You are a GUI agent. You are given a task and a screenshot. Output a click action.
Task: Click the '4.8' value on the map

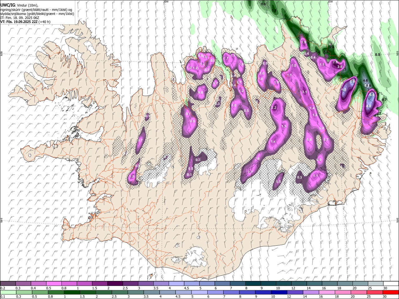point(368,106)
